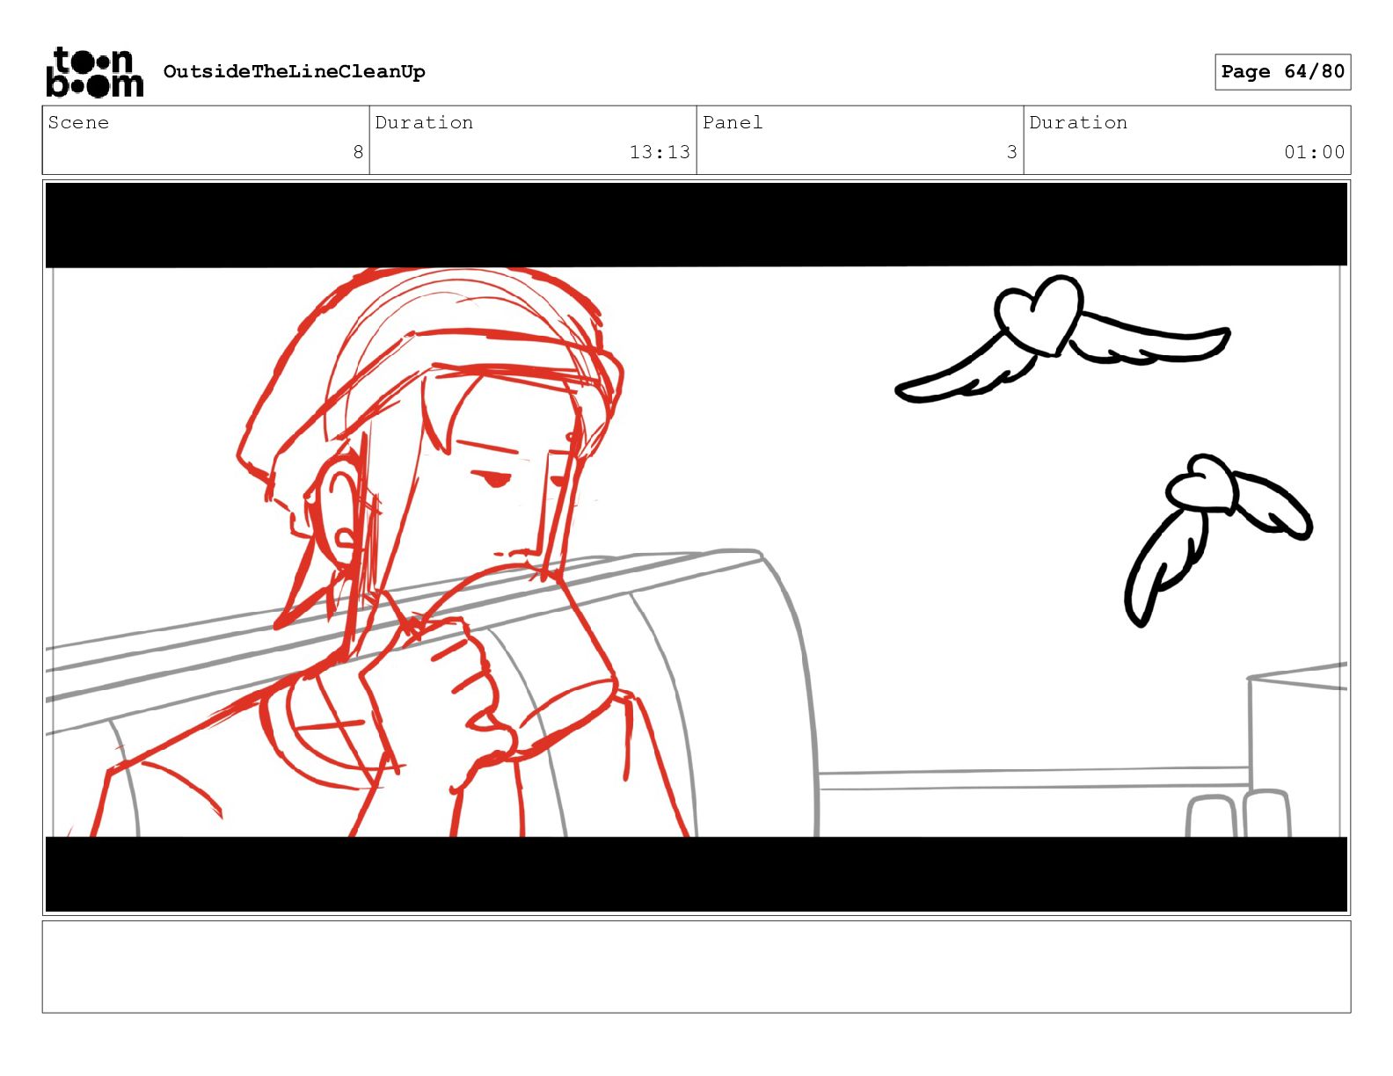This screenshot has width=1393, height=1076.
Task: Click the storyboard panel drawing thumbnail
Action: tap(696, 548)
